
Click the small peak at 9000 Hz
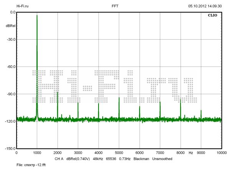point(201,111)
